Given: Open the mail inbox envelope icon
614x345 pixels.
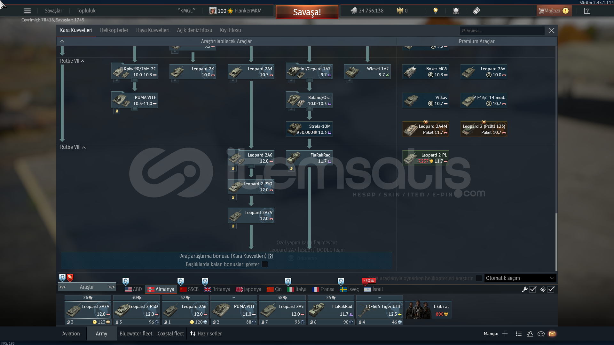Looking at the screenshot, I should (x=552, y=334).
